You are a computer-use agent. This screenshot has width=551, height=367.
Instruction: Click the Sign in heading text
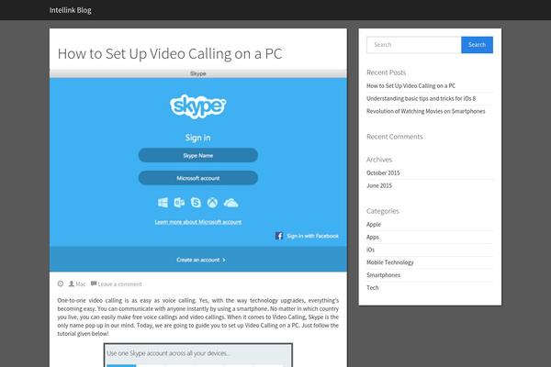197,138
